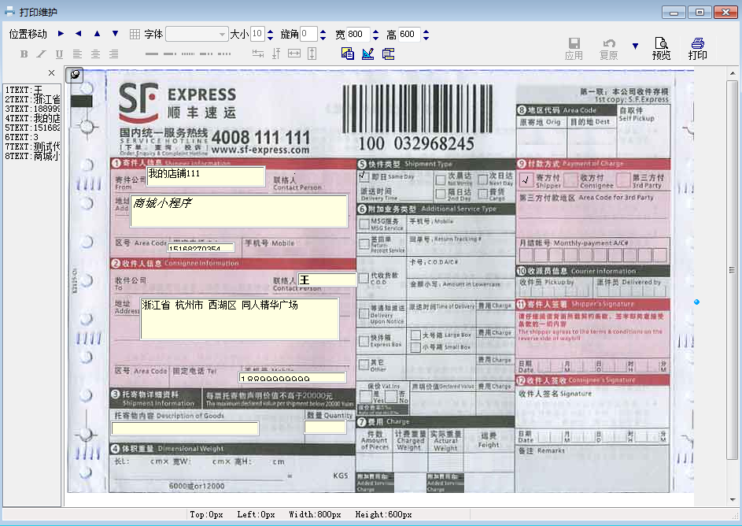
Task: Open the 预览 preview
Action: pos(661,50)
